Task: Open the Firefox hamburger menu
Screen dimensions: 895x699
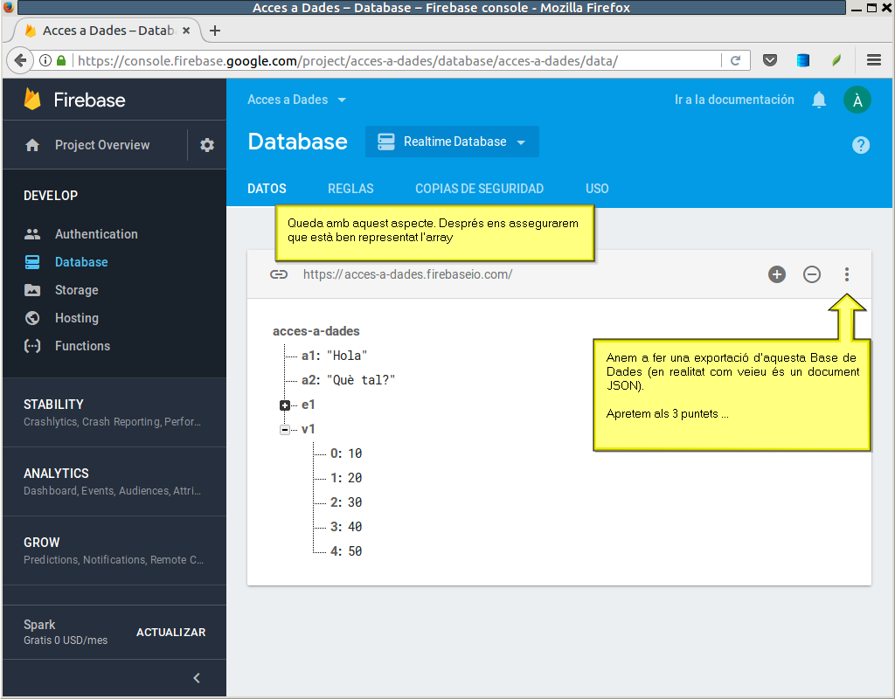Action: click(874, 60)
